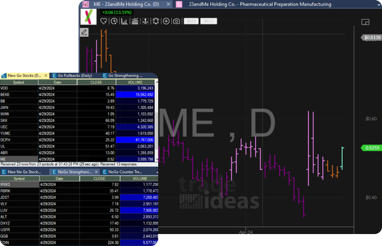Select the IRWD row in No Go list
The image size is (382, 246).
(x=79, y=185)
